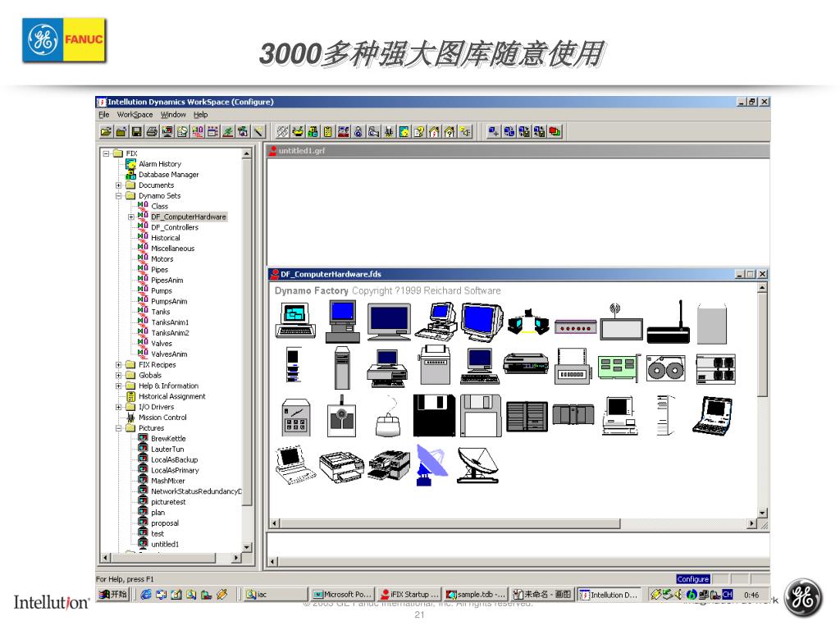Select Historical Assignment in the tree

[172, 396]
